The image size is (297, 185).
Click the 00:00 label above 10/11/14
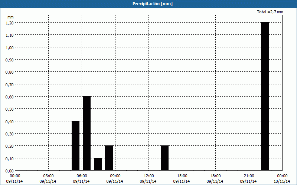coord(282,176)
